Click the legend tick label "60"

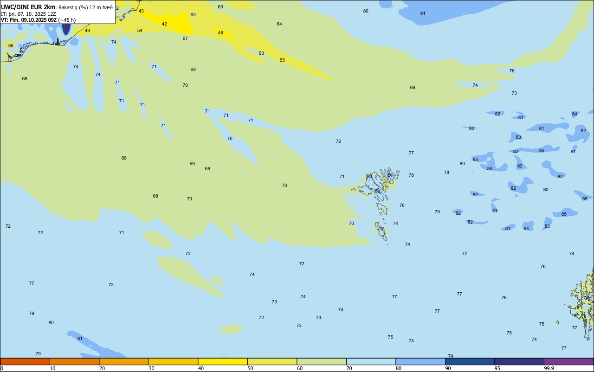pyautogui.click(x=300, y=368)
